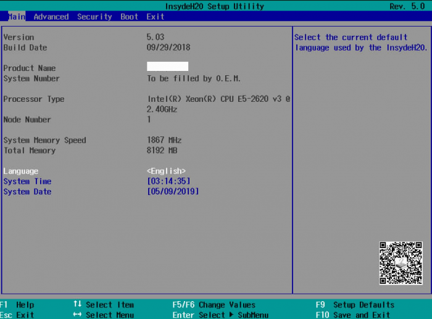Open the Main tab
This screenshot has width=432, height=319.
[x=17, y=17]
